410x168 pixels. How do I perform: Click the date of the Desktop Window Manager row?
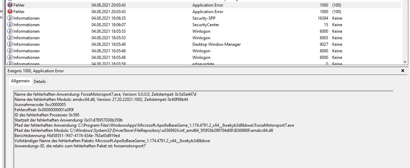click(108, 44)
